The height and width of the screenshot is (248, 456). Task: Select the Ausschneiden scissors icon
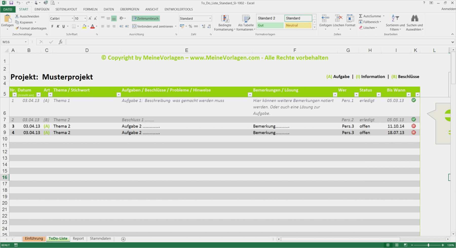pos(17,16)
